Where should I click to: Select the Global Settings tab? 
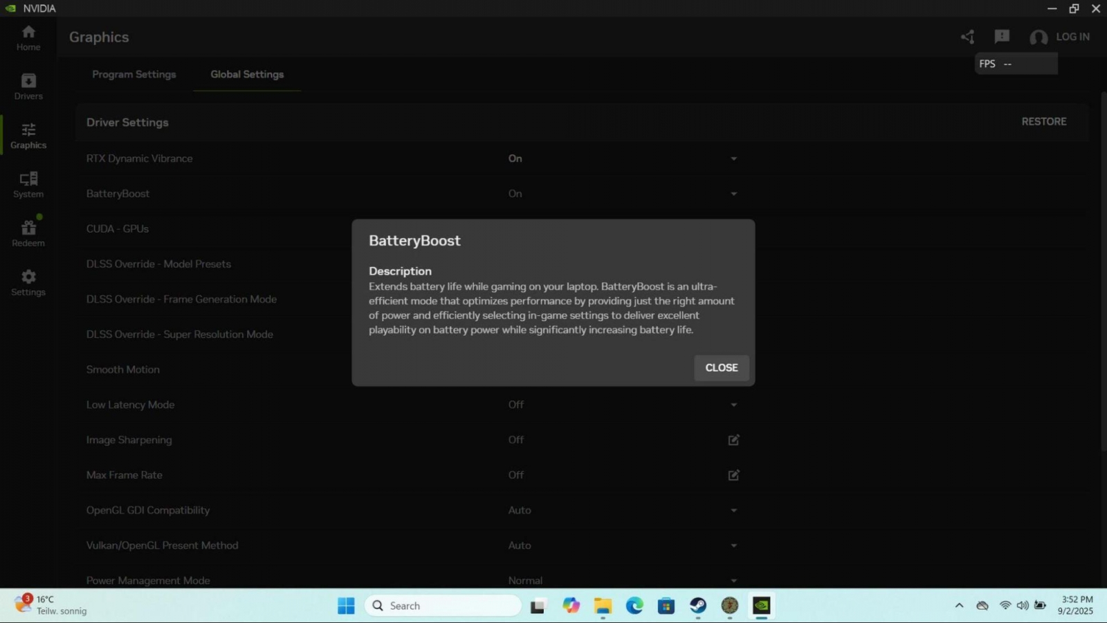coord(247,74)
